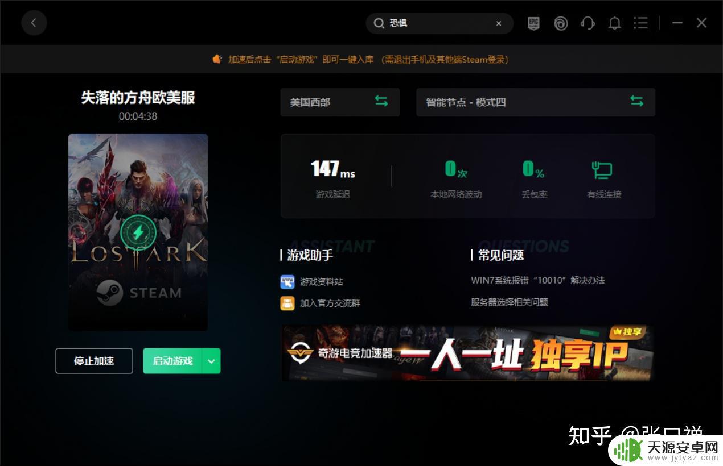
Task: Click the 147ms latency value
Action: click(x=333, y=169)
